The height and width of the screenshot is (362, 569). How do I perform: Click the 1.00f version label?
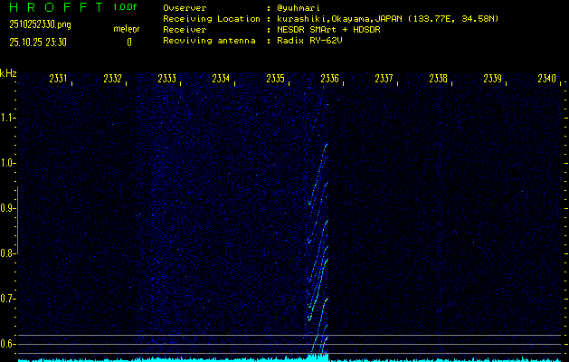pos(127,7)
